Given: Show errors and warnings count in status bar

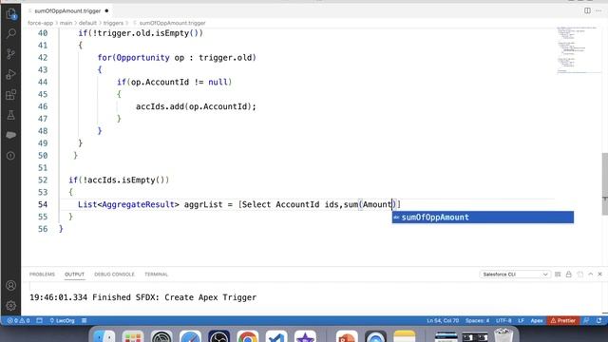Looking at the screenshot, I should coord(18,321).
